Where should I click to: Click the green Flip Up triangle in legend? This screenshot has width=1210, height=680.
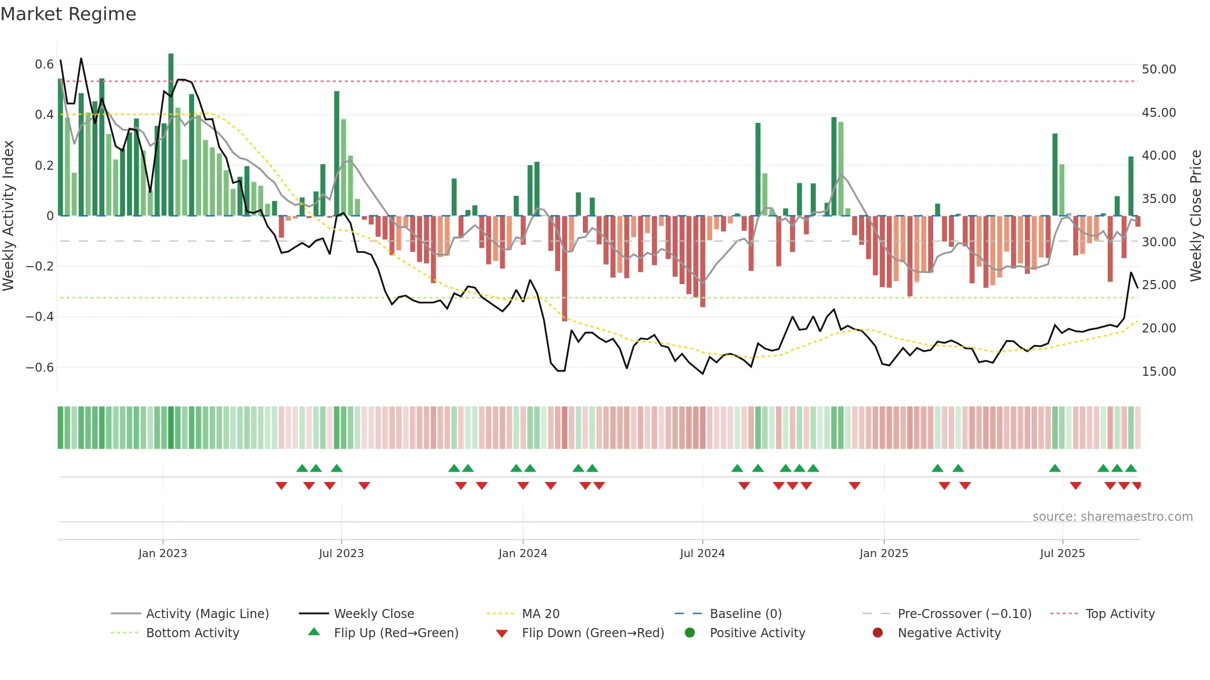pyautogui.click(x=314, y=632)
